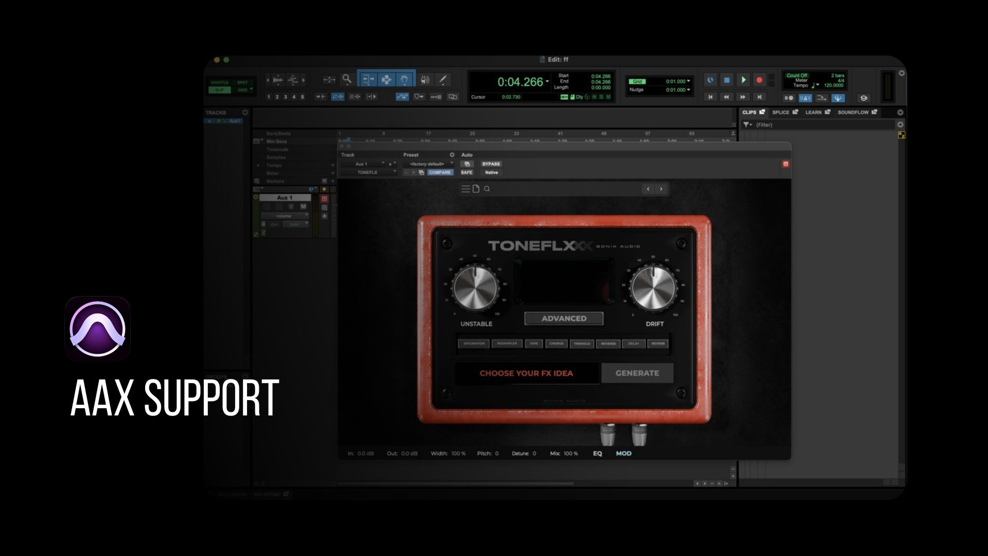
Task: Select the Pencil tool
Action: (443, 79)
